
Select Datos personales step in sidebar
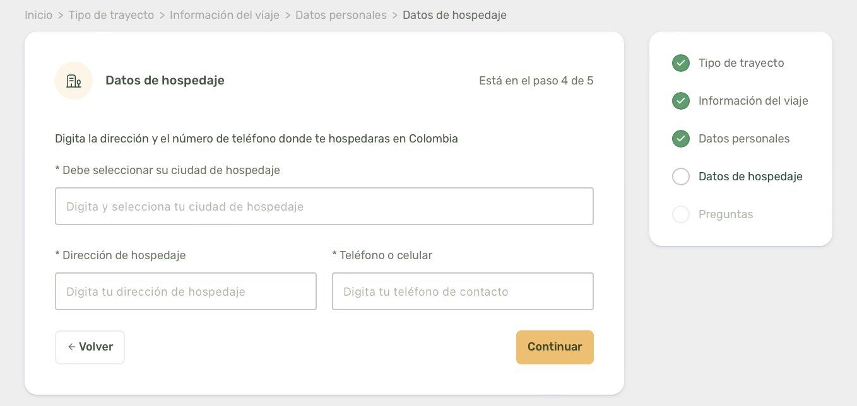click(x=744, y=139)
